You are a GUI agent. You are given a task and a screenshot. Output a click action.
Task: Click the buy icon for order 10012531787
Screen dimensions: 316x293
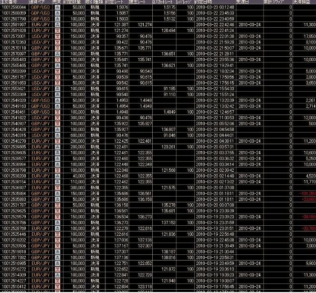[x=57, y=205]
